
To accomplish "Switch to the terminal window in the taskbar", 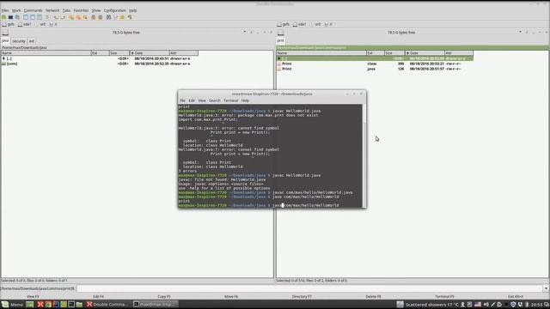I will coord(155,305).
